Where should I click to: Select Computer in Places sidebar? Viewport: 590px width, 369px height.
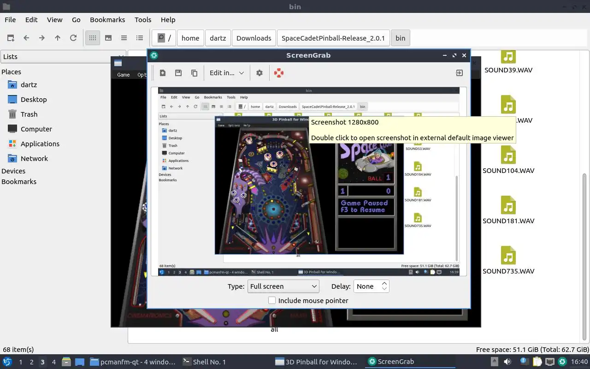click(36, 129)
